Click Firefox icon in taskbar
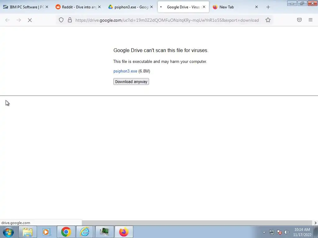The image size is (318, 238). 124,232
